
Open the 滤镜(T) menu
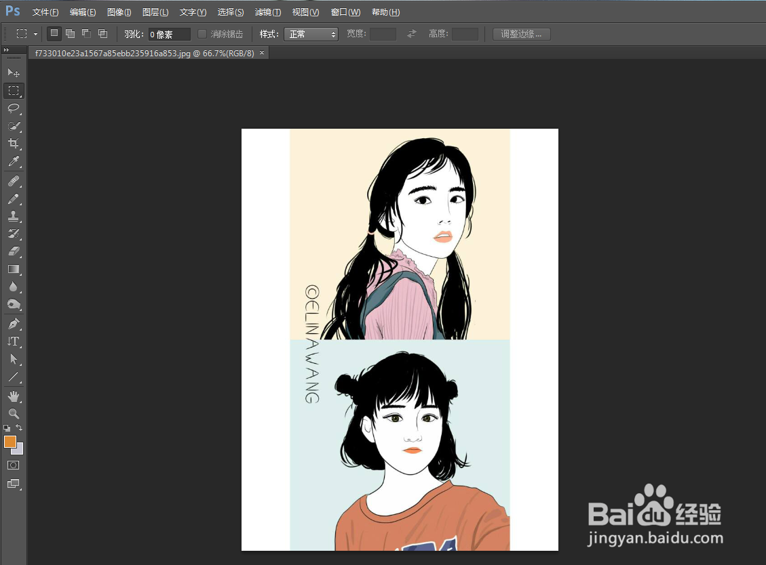point(268,12)
